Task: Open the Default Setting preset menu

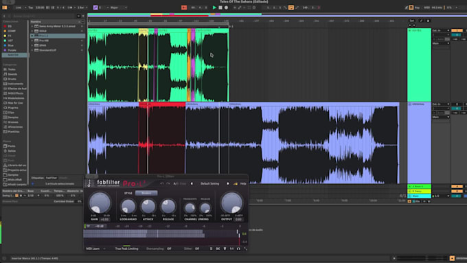Action: 210,183
